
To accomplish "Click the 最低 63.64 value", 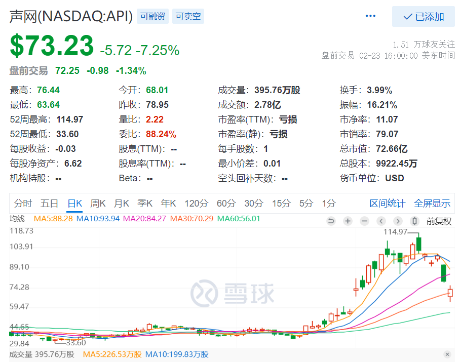I will click(48, 105).
